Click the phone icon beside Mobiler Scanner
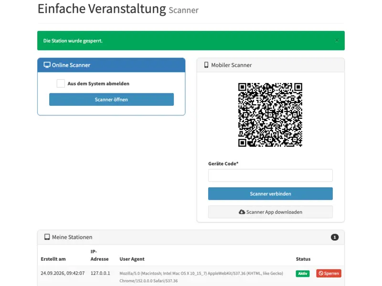Screen dimensions: 382x286 coord(206,65)
